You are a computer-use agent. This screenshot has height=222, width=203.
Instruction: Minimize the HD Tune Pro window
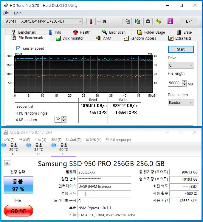point(168,6)
